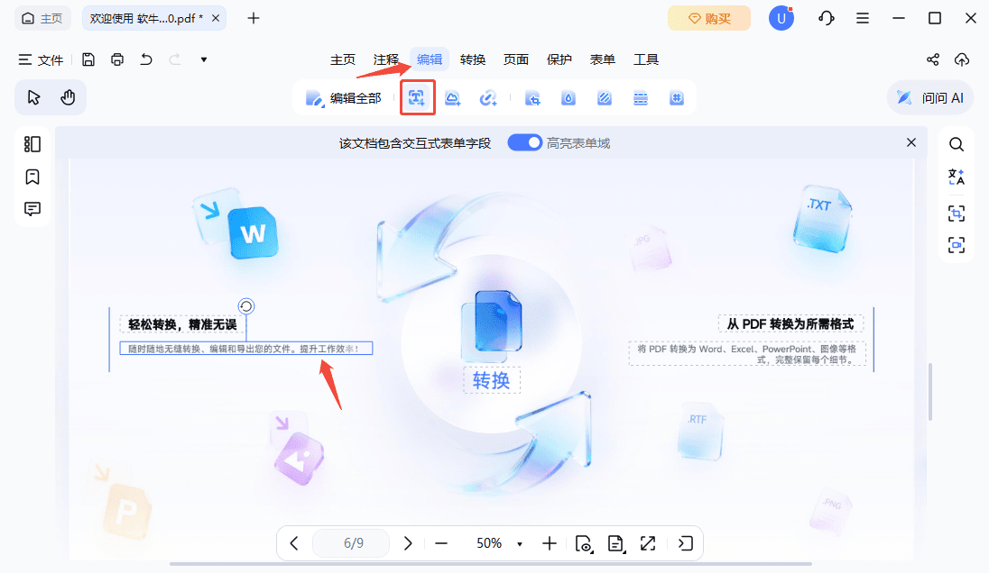Select the add link tool icon
The width and height of the screenshot is (989, 573).
(487, 98)
